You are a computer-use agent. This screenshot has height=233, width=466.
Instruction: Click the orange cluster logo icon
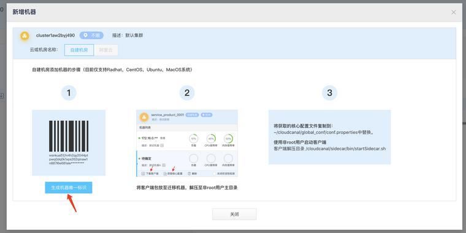(x=25, y=36)
